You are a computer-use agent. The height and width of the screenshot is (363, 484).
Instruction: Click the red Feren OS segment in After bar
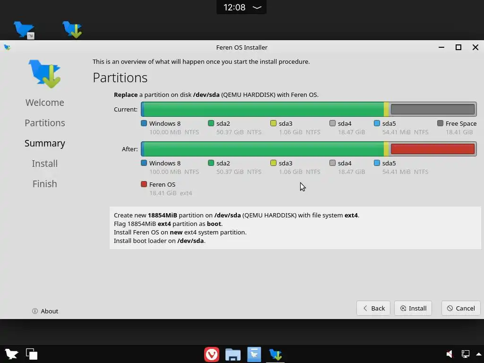click(x=432, y=149)
